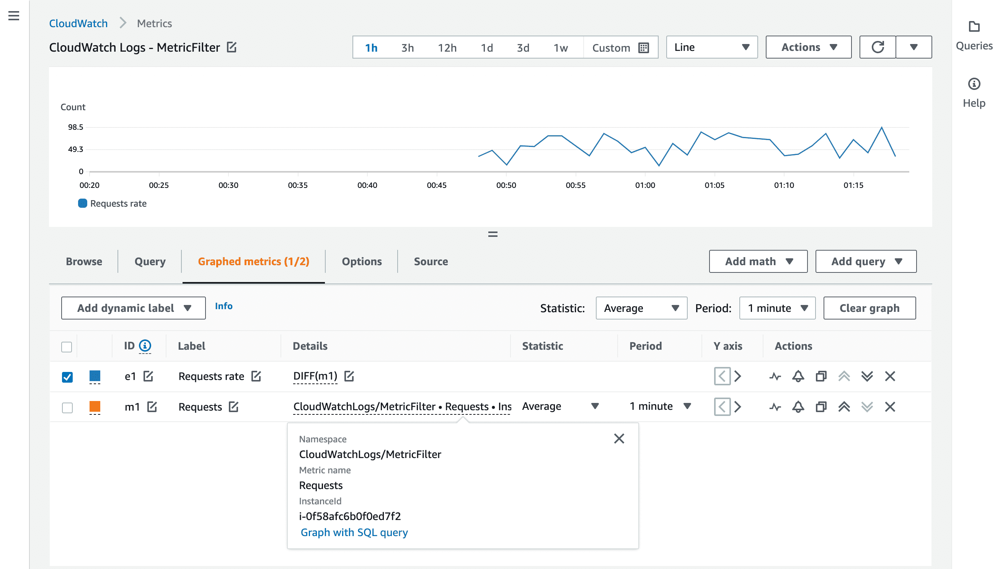Image resolution: width=995 pixels, height=569 pixels.
Task: Open the Source tab
Action: pos(431,261)
